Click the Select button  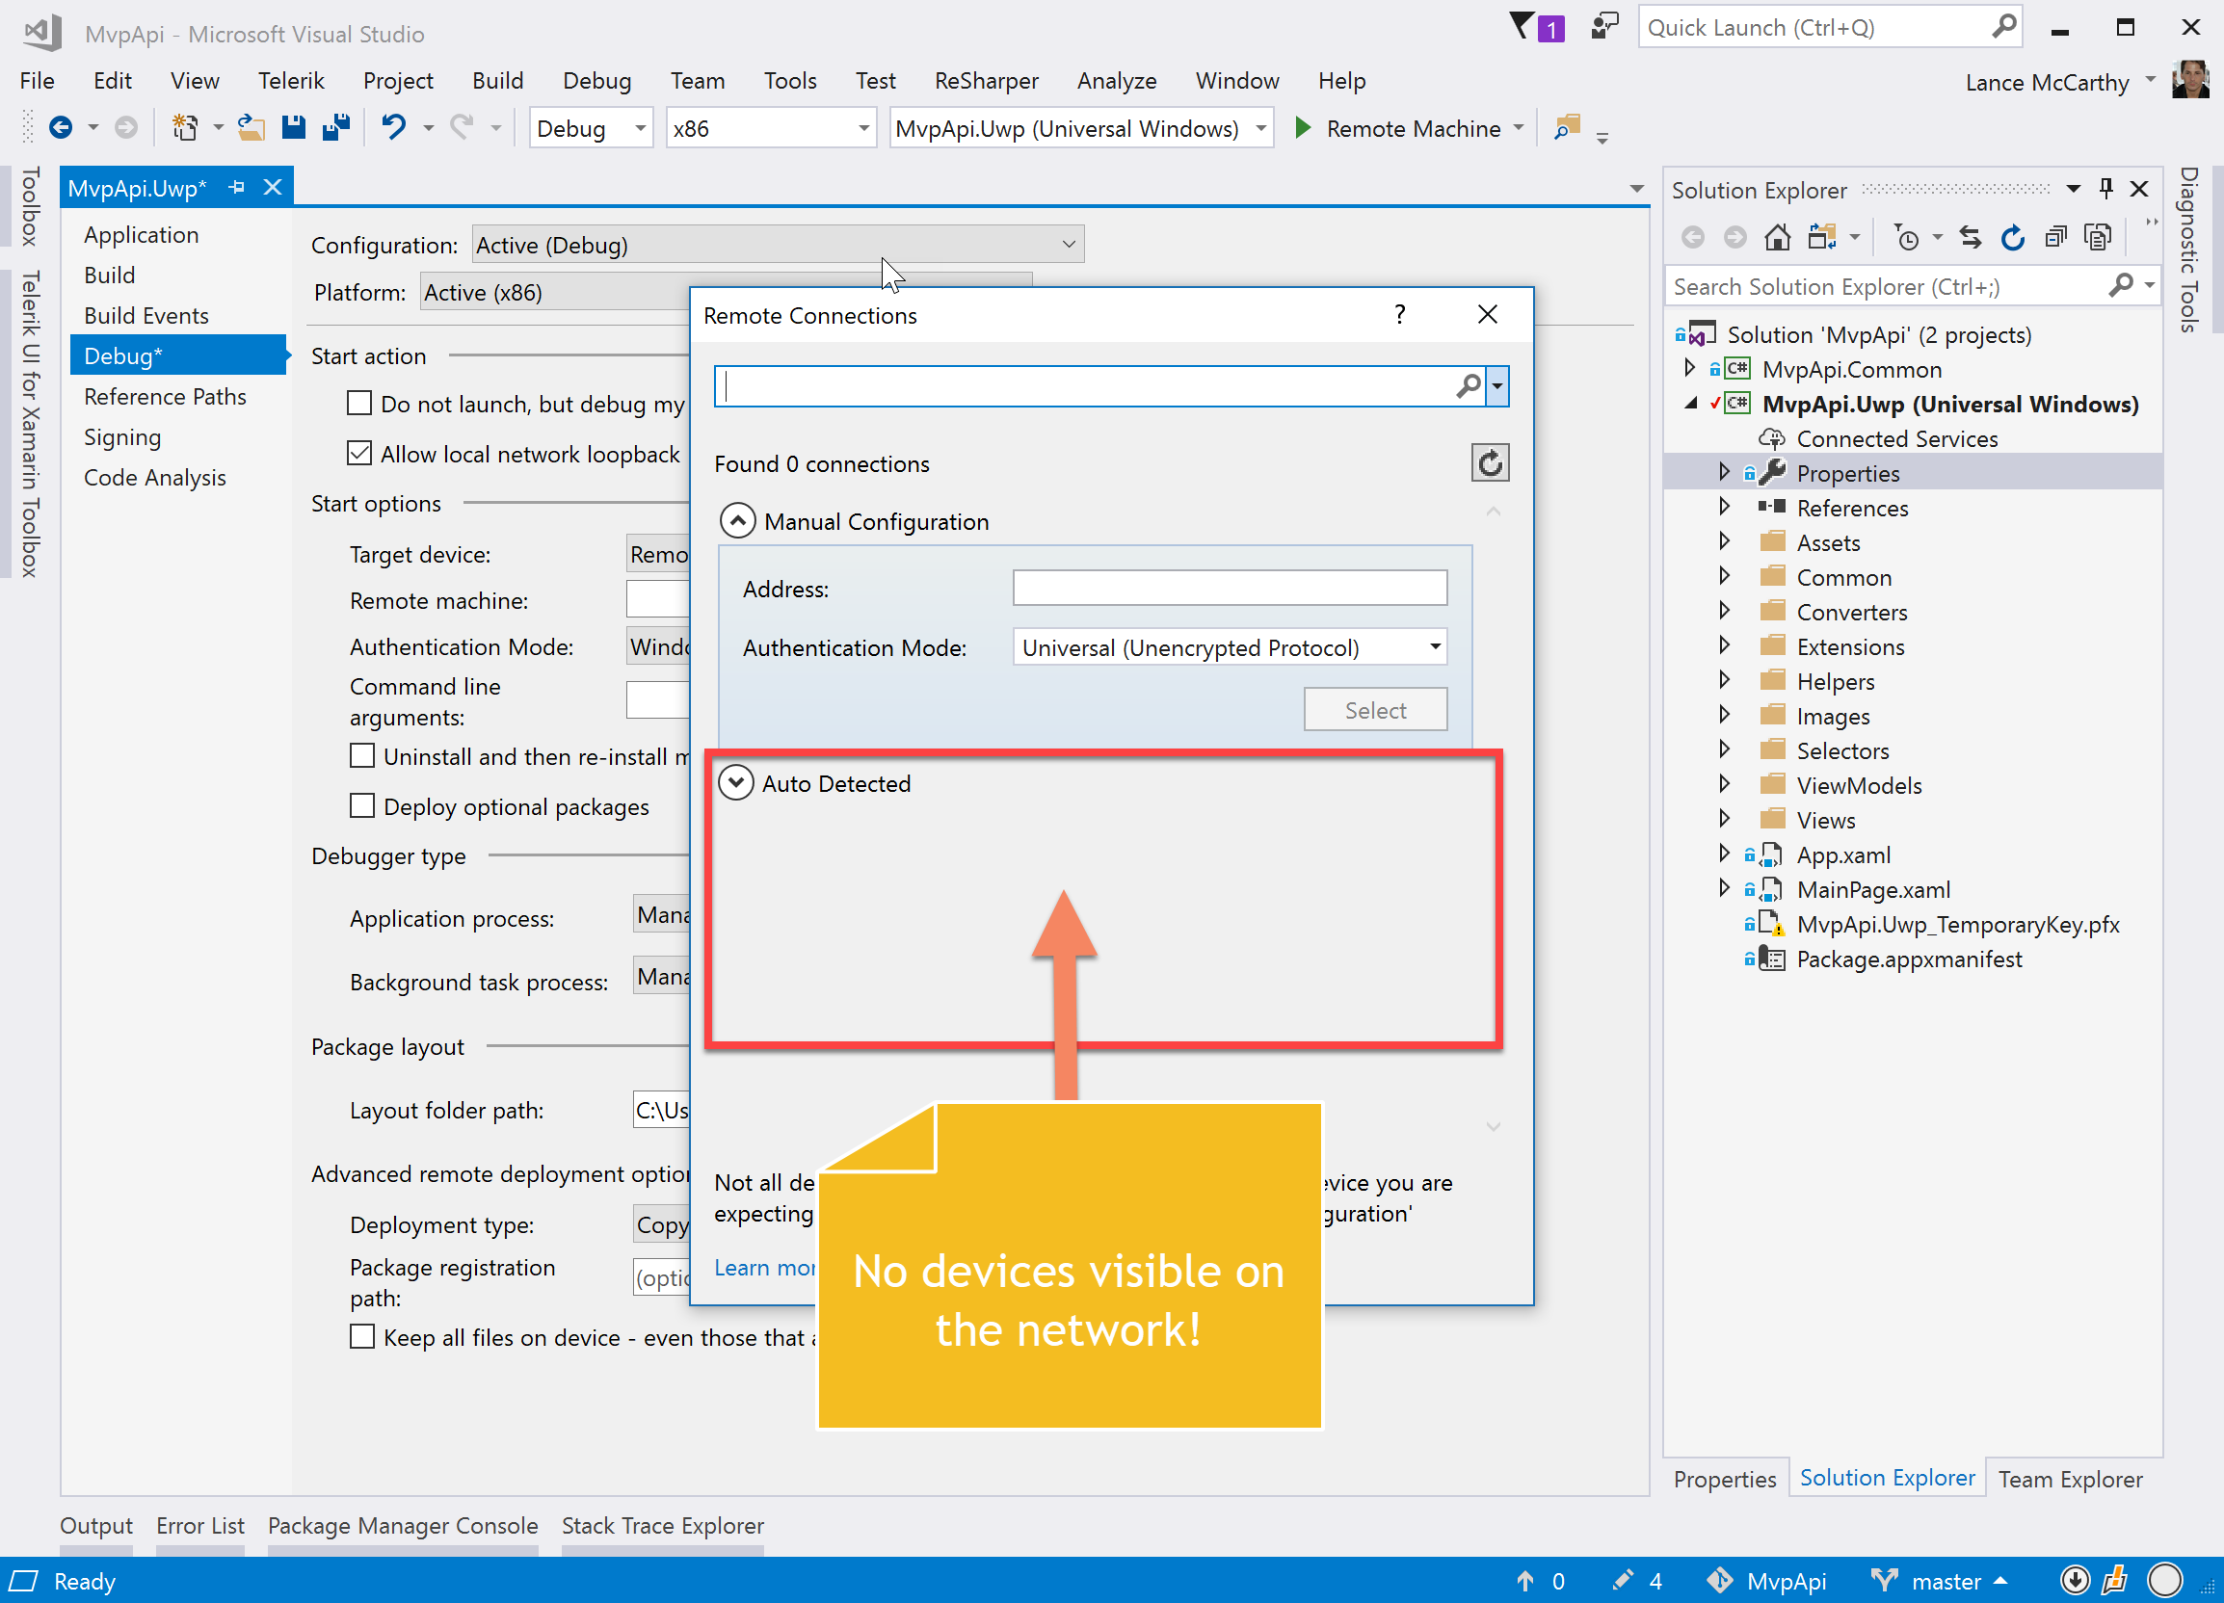(x=1374, y=710)
